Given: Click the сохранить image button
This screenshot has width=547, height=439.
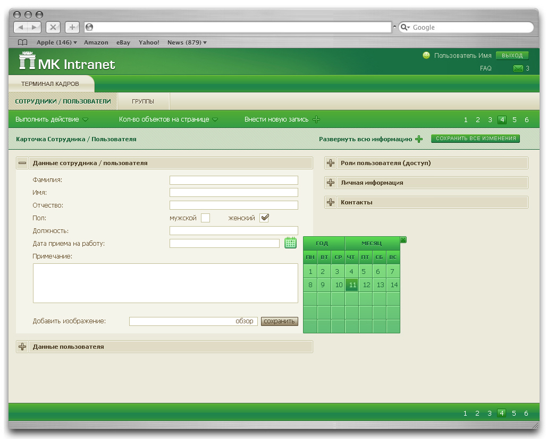Looking at the screenshot, I should click(280, 321).
